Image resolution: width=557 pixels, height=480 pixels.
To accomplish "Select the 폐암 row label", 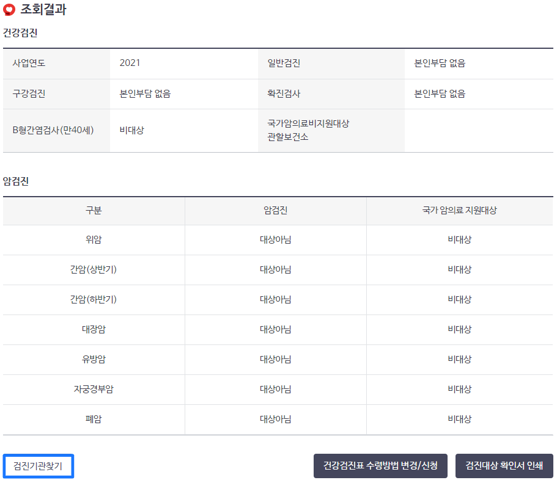I will [x=92, y=420].
